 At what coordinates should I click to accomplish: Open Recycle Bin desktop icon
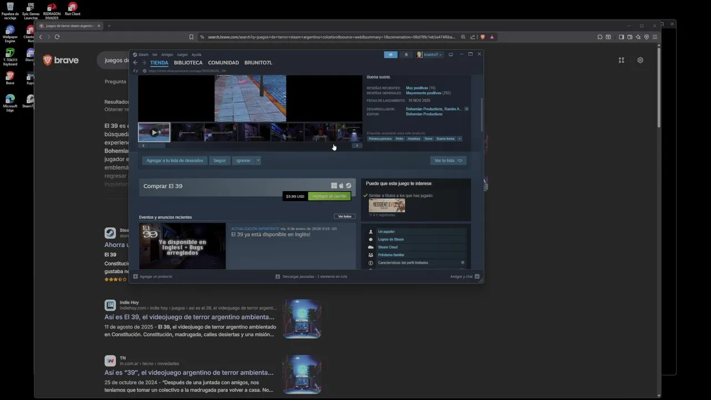[x=10, y=10]
